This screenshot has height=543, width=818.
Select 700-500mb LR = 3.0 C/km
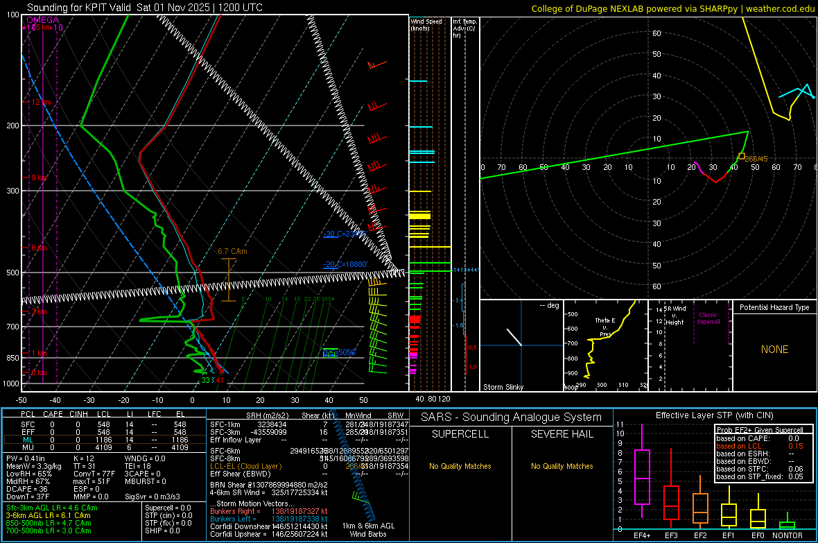[x=49, y=531]
